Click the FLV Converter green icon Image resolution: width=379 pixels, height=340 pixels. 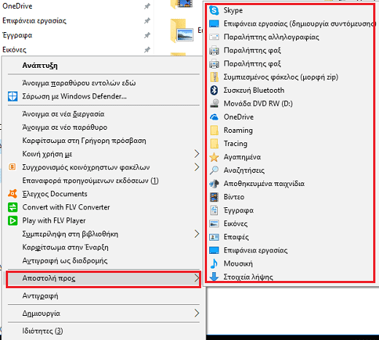coord(12,207)
